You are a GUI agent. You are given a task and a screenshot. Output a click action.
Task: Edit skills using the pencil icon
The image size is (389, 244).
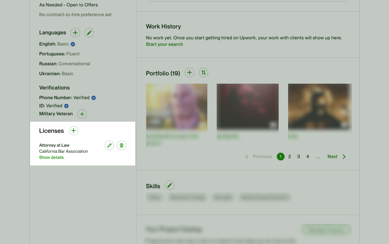pyautogui.click(x=170, y=185)
